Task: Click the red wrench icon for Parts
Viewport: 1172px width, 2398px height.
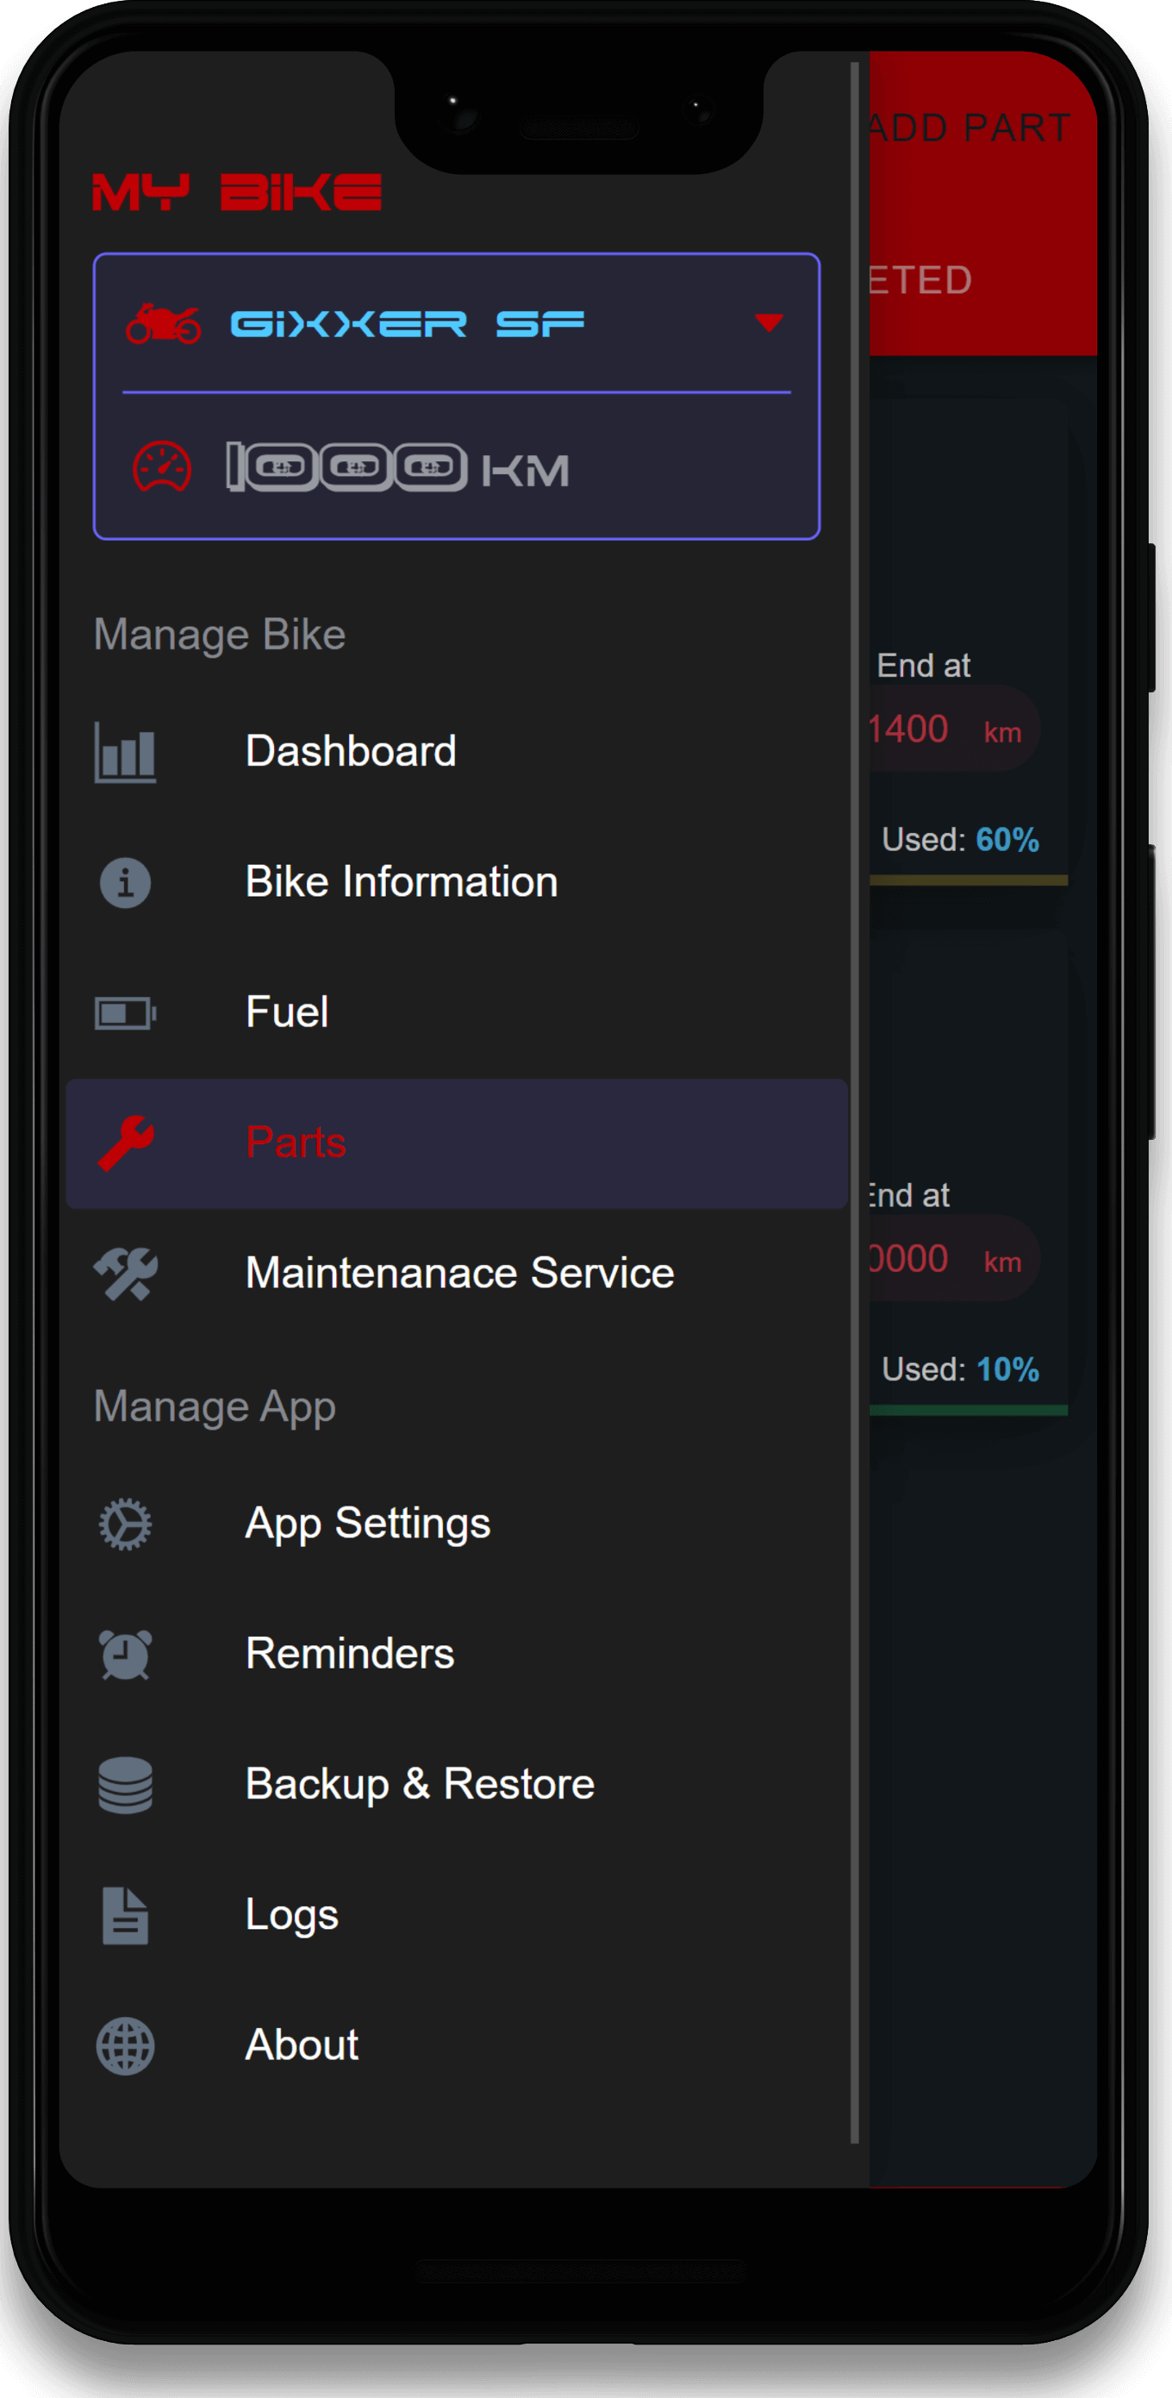Action: [128, 1143]
